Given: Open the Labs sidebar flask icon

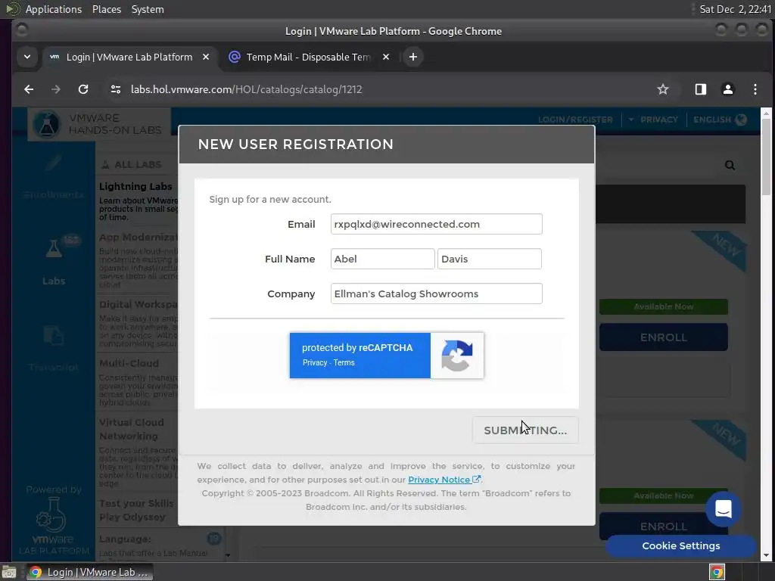Looking at the screenshot, I should [54, 248].
